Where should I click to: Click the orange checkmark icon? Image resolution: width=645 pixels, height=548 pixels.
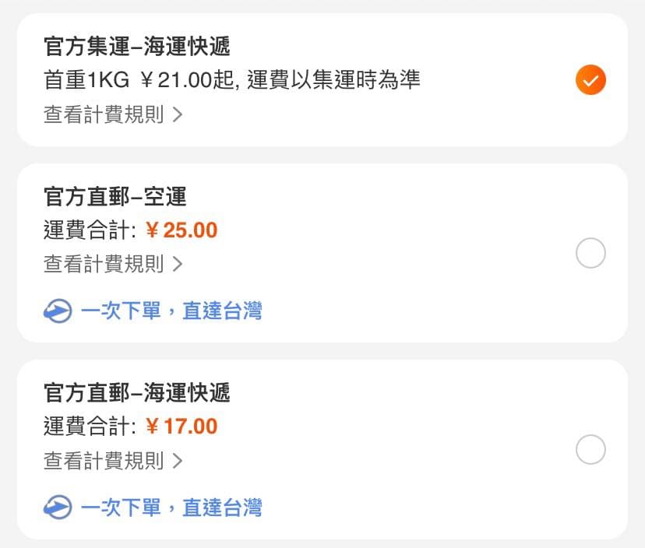(590, 79)
